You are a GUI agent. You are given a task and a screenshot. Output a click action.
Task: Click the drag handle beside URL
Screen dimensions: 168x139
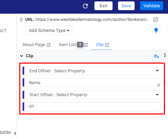21,20
